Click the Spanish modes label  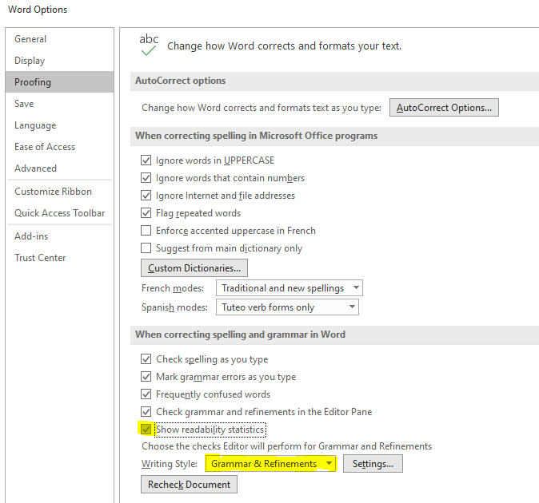pos(174,307)
